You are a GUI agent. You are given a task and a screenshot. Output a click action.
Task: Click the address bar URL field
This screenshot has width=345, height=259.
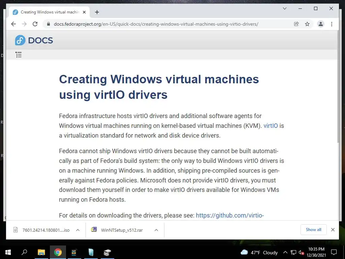tap(156, 24)
